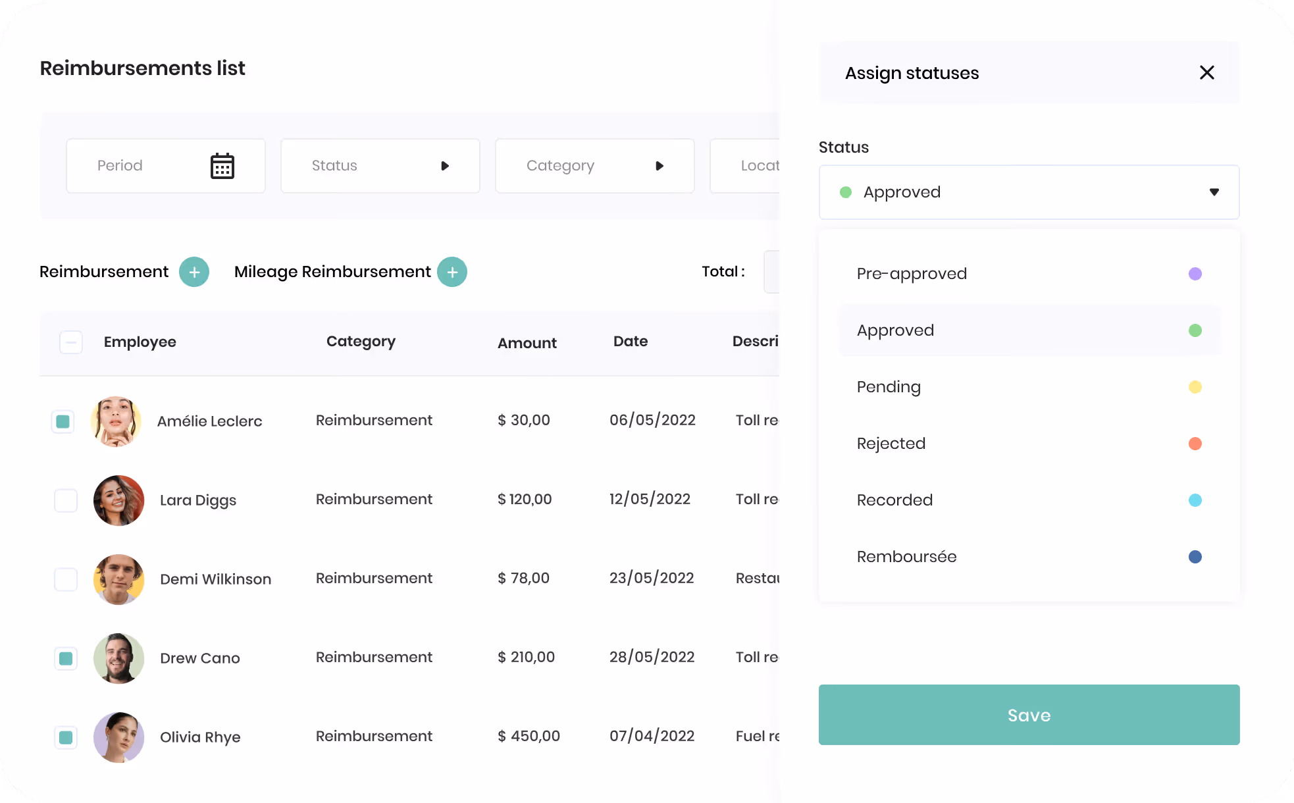This screenshot has width=1294, height=803.
Task: Select Pre-approved status option
Action: pos(1029,274)
